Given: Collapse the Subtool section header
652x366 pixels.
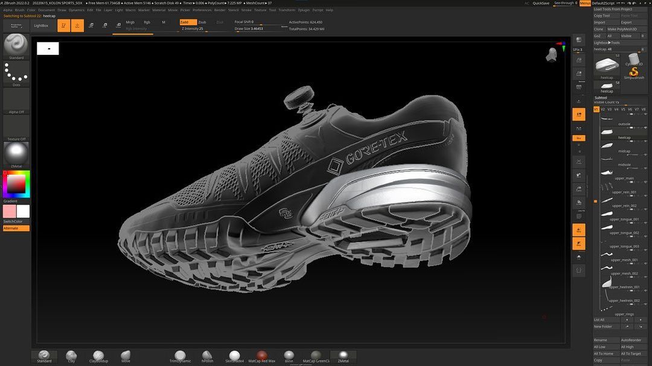Looking at the screenshot, I should [601, 98].
